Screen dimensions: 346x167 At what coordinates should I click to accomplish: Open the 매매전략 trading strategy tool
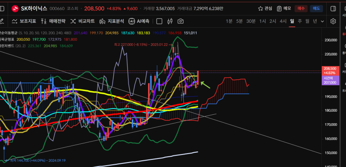click(53, 21)
